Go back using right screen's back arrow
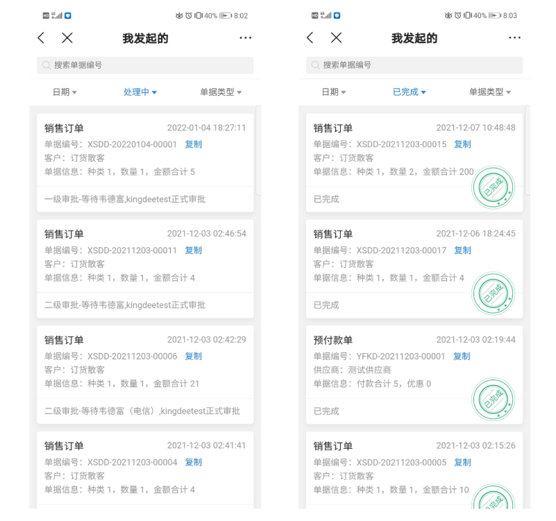The image size is (556, 521). pyautogui.click(x=310, y=37)
